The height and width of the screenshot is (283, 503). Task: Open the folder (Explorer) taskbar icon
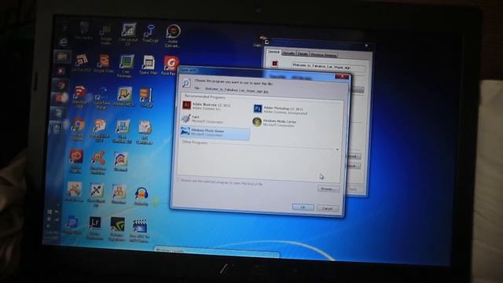62,57
